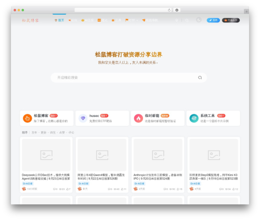Open a new browser tab with plus
260x220 pixels.
pyautogui.click(x=246, y=11)
